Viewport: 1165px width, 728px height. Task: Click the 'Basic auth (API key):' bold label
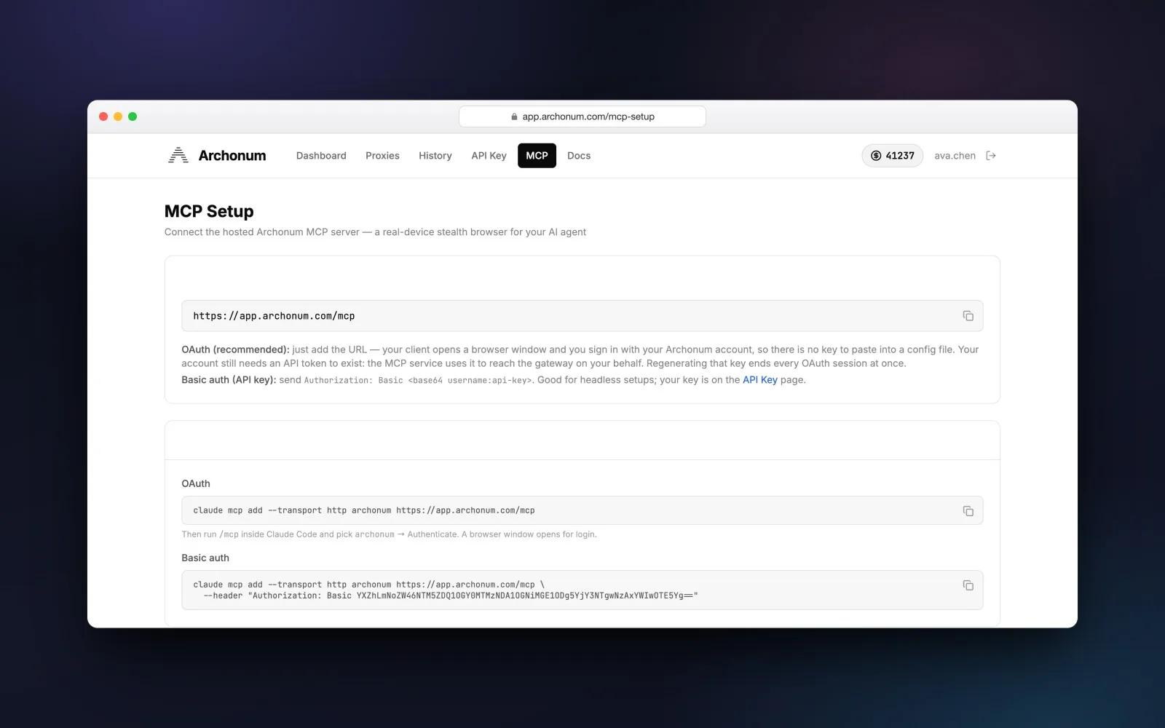(229, 380)
